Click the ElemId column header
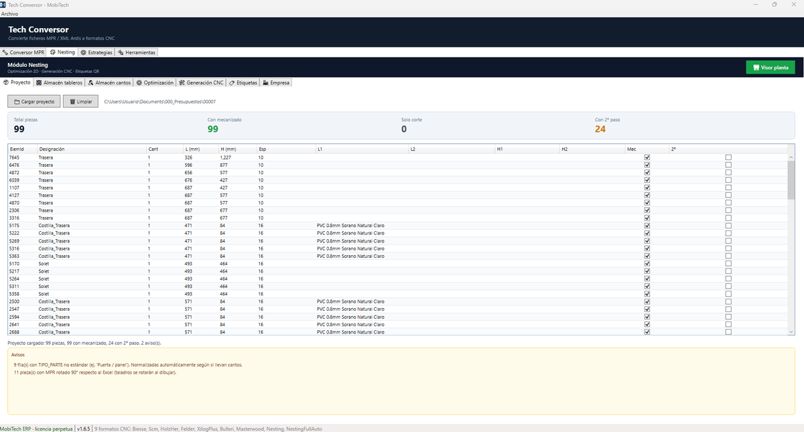The height and width of the screenshot is (432, 804). coord(23,149)
